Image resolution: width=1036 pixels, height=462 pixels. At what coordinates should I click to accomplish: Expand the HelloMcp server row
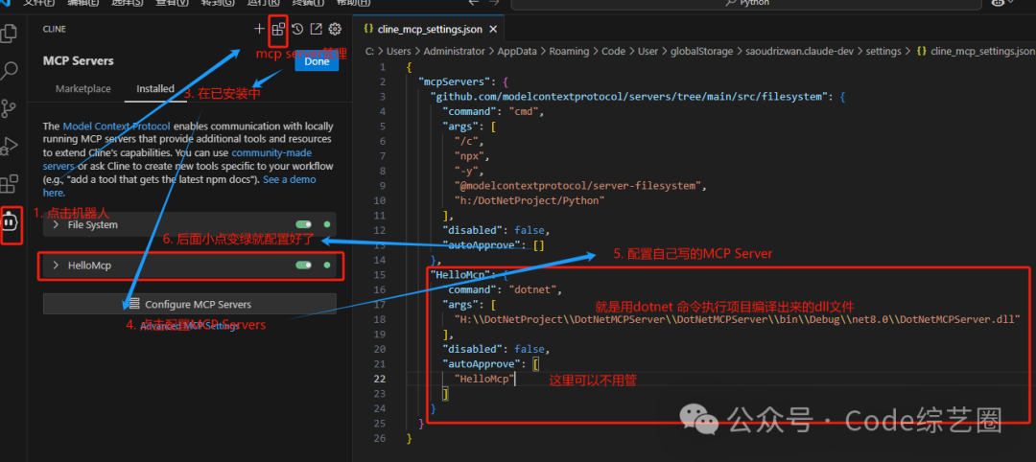pos(190,266)
